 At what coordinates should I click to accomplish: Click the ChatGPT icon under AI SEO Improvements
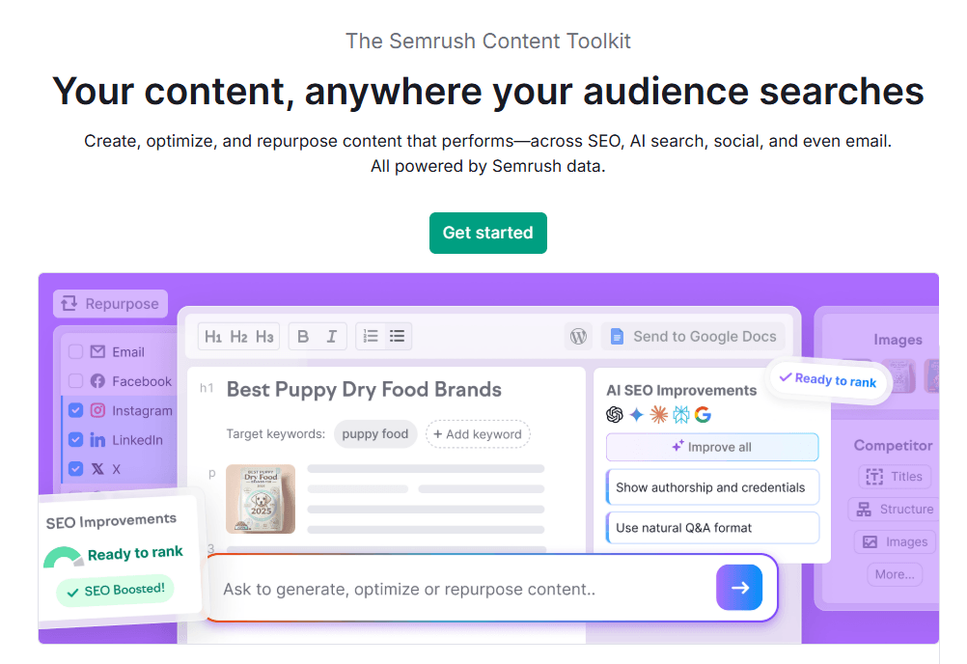(x=614, y=415)
